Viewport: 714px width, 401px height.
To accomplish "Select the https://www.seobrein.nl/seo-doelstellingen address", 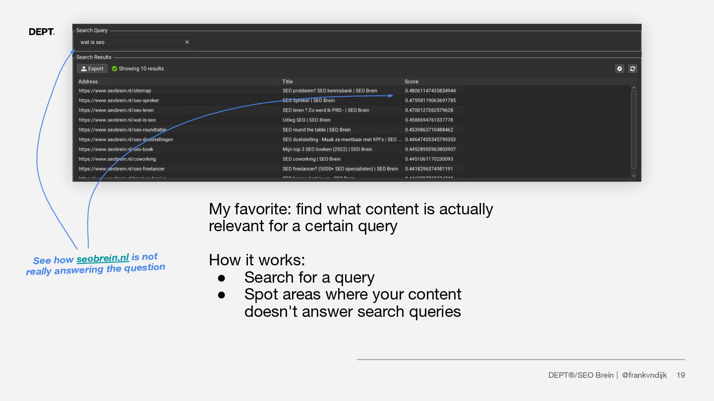I will 125,140.
